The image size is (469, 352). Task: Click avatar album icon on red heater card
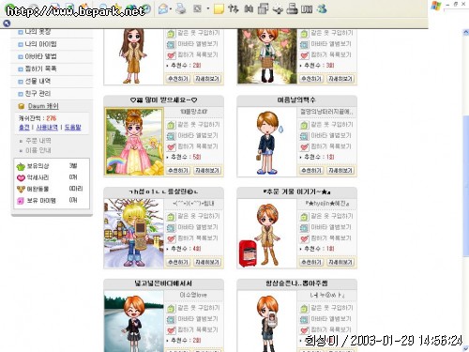(x=304, y=228)
